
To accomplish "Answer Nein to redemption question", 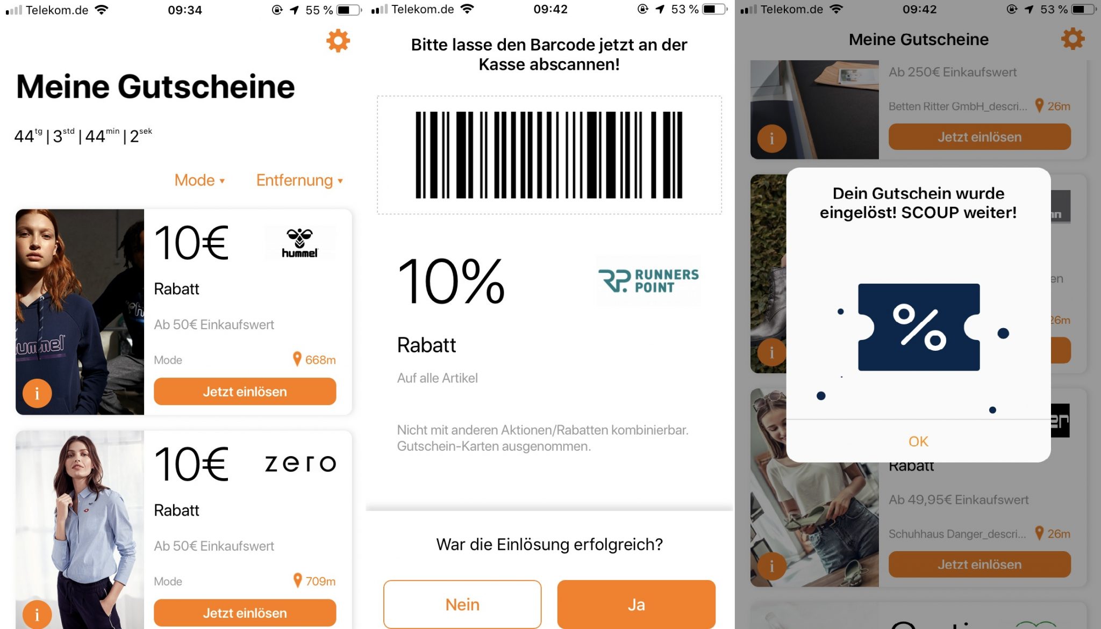I will click(462, 604).
